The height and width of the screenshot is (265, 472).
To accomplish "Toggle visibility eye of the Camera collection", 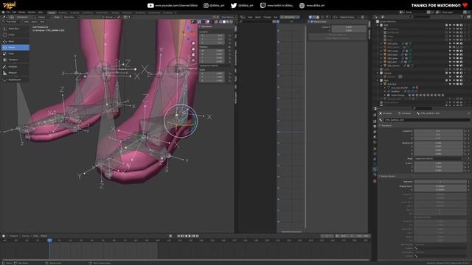I will pyautogui.click(x=454, y=73).
